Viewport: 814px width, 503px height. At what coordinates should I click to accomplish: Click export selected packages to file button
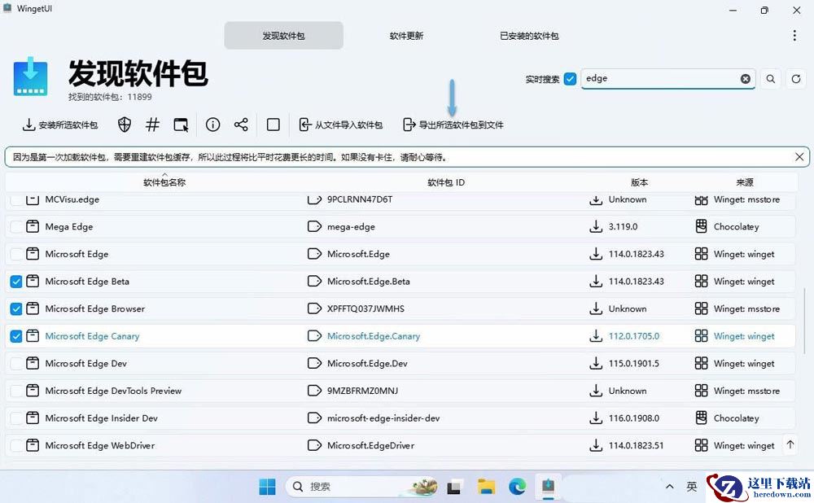(x=453, y=125)
